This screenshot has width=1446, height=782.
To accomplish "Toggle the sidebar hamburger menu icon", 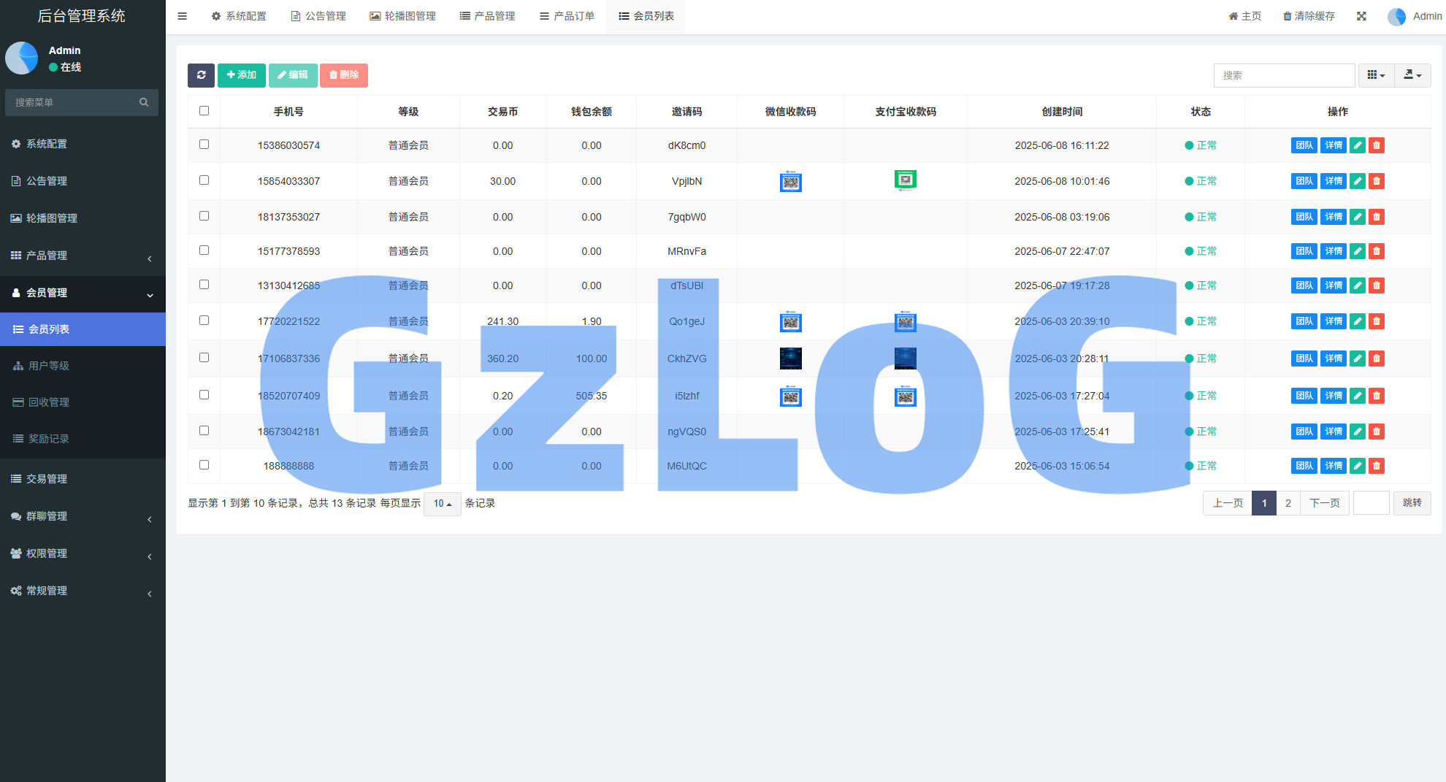I will point(183,16).
